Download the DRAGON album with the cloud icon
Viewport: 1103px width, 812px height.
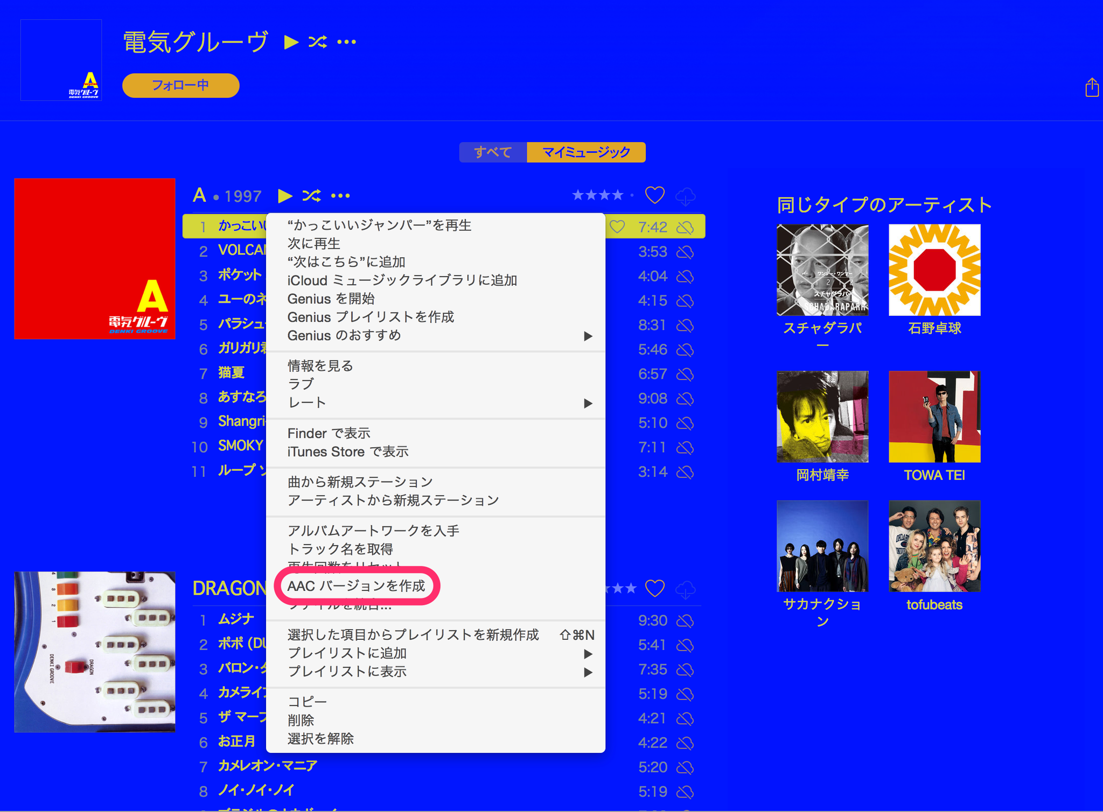685,589
